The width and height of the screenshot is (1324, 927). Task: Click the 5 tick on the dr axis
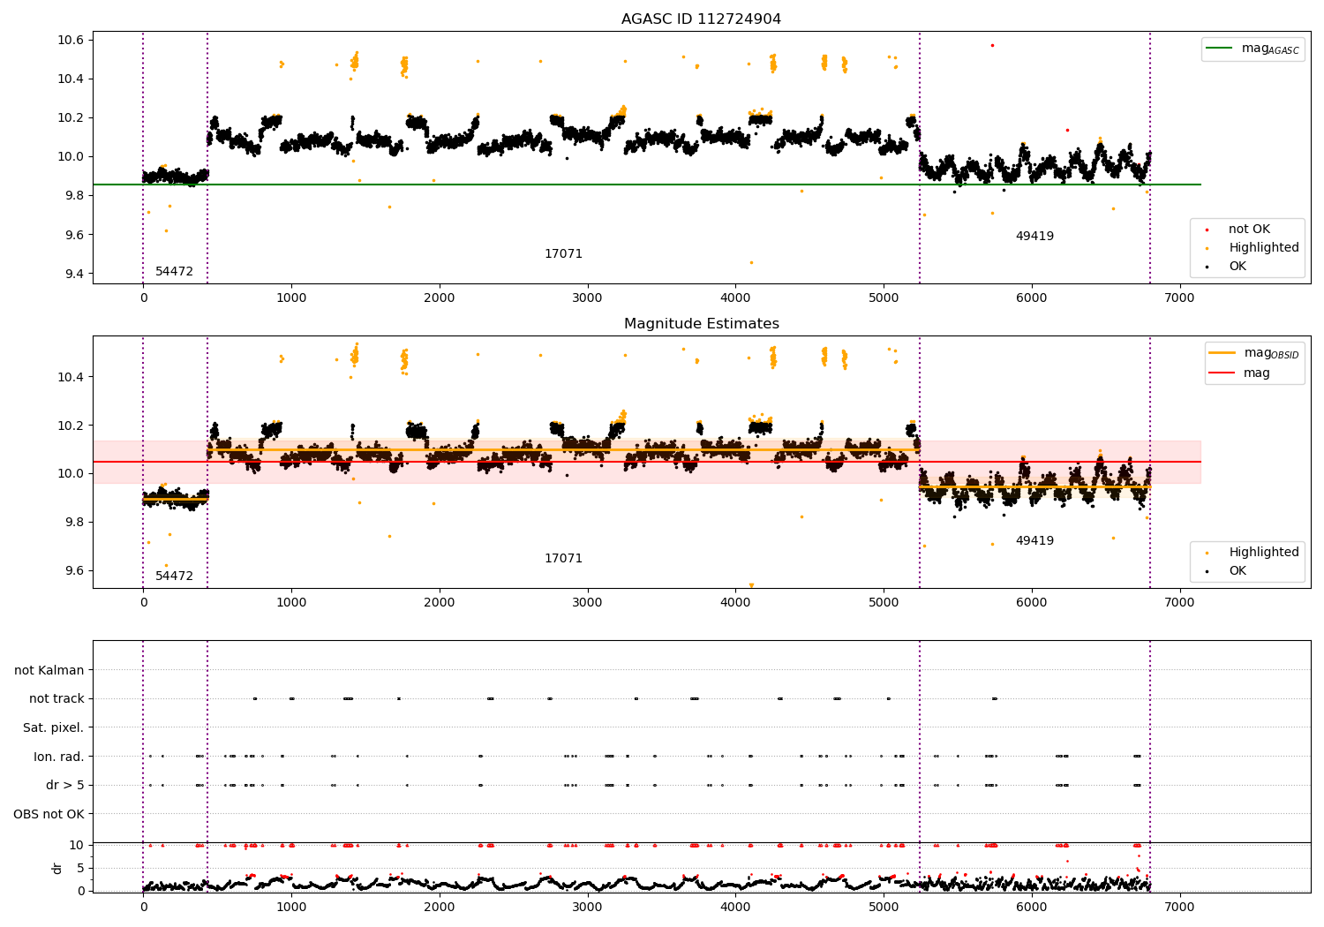pyautogui.click(x=81, y=869)
